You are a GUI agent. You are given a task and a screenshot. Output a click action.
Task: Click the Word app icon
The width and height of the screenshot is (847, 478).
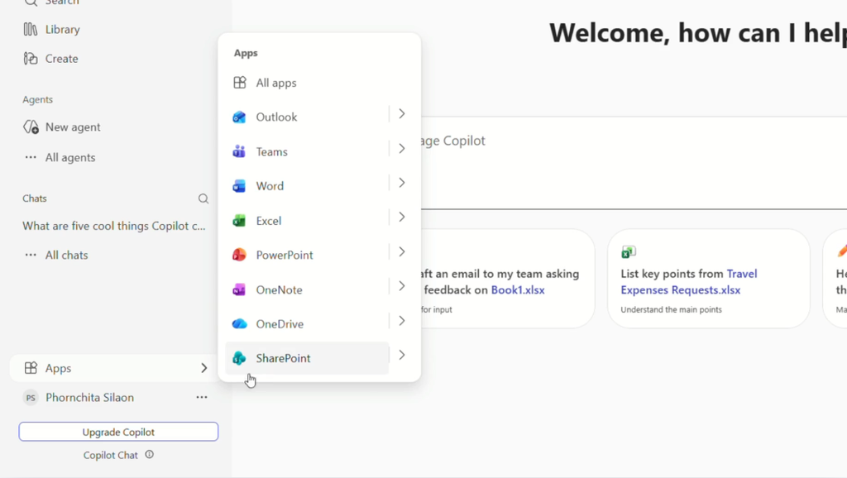coord(239,186)
